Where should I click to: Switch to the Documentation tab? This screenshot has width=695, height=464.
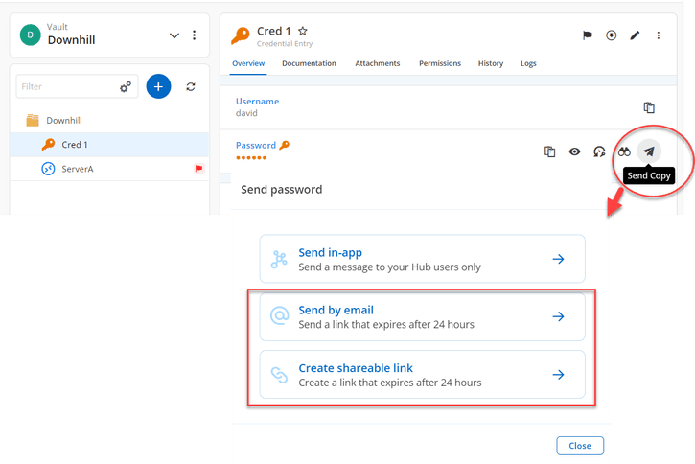click(309, 63)
